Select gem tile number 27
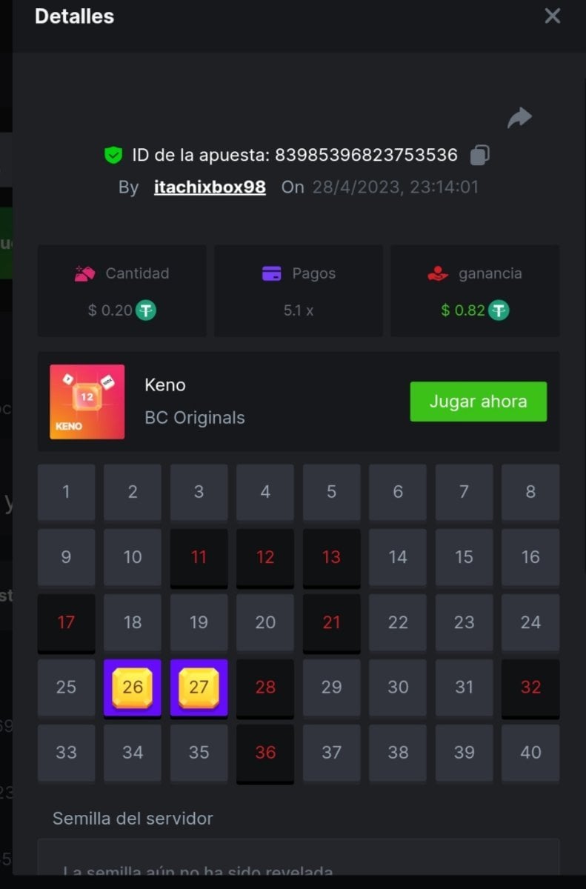586x889 pixels. tap(199, 687)
